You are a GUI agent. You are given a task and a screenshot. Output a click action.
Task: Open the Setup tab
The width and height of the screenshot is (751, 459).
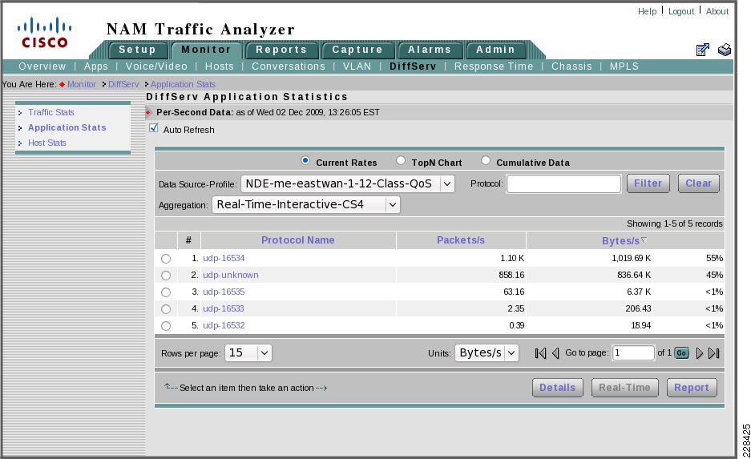coord(138,50)
